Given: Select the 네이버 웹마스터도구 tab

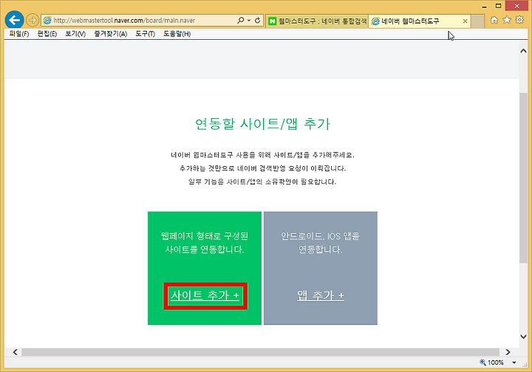Looking at the screenshot, I should 420,21.
